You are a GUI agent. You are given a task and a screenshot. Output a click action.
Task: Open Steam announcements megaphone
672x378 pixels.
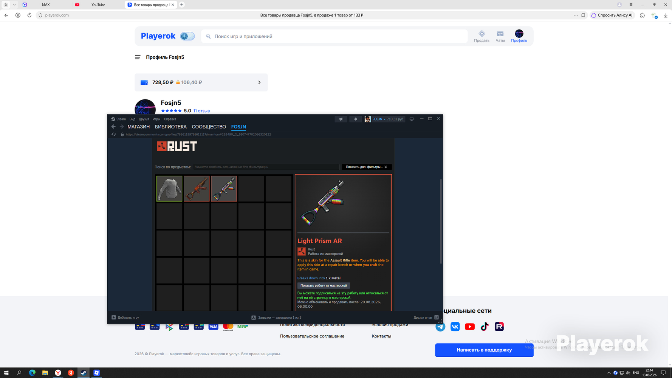(341, 119)
